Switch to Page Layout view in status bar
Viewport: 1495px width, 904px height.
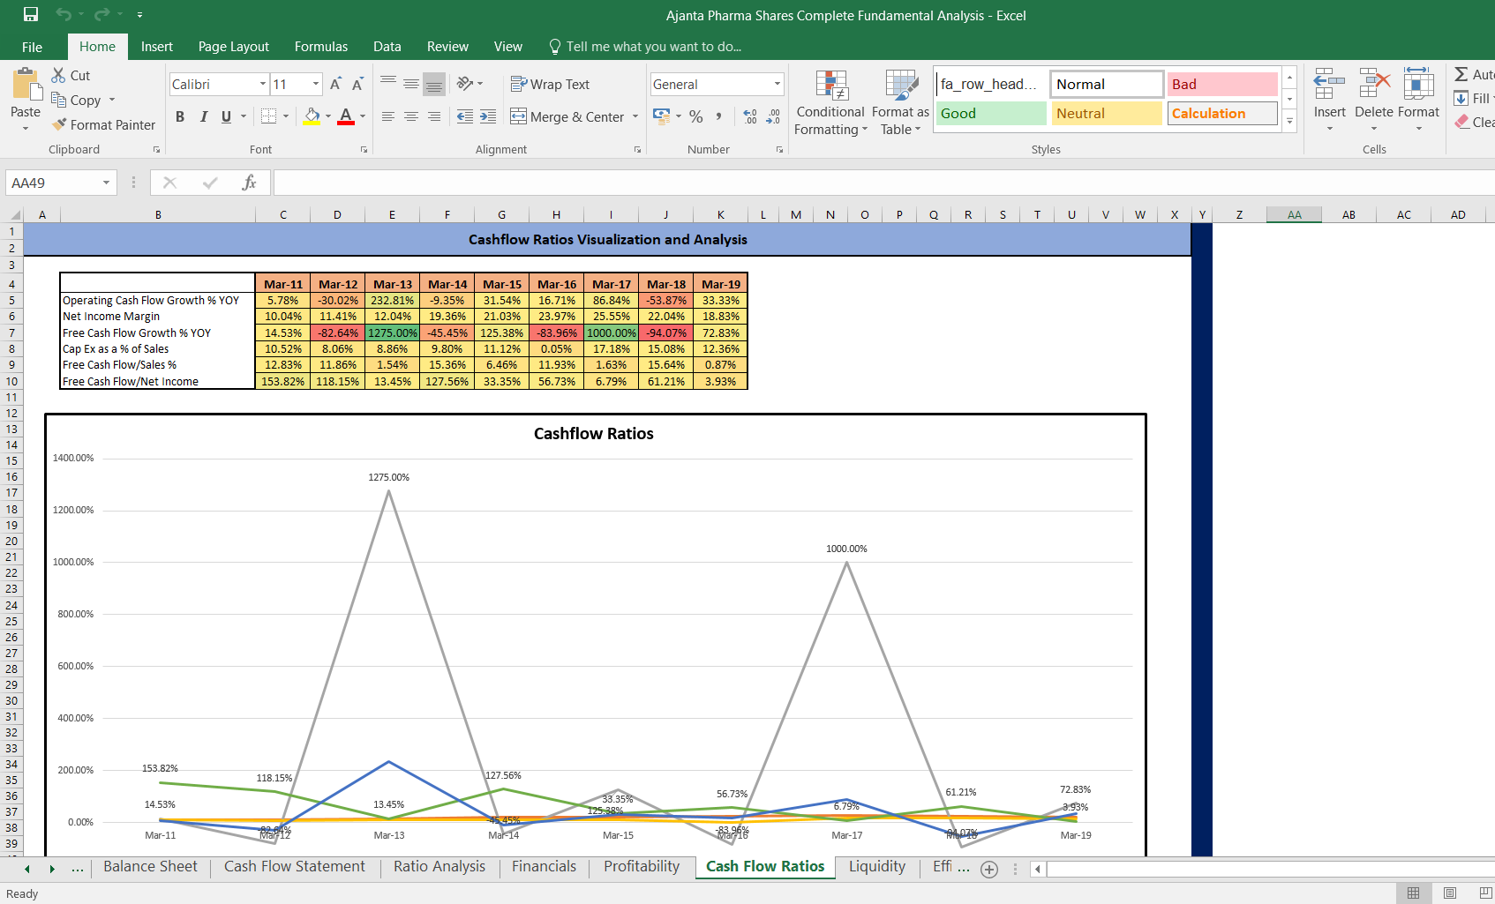tap(1450, 893)
